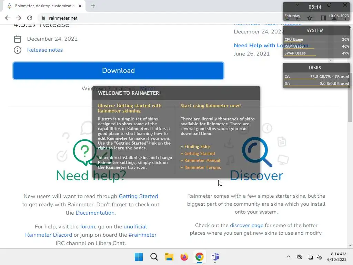Screen dimensions: 353x265
Task: Go back with the browser back arrow
Action: click(8, 18)
